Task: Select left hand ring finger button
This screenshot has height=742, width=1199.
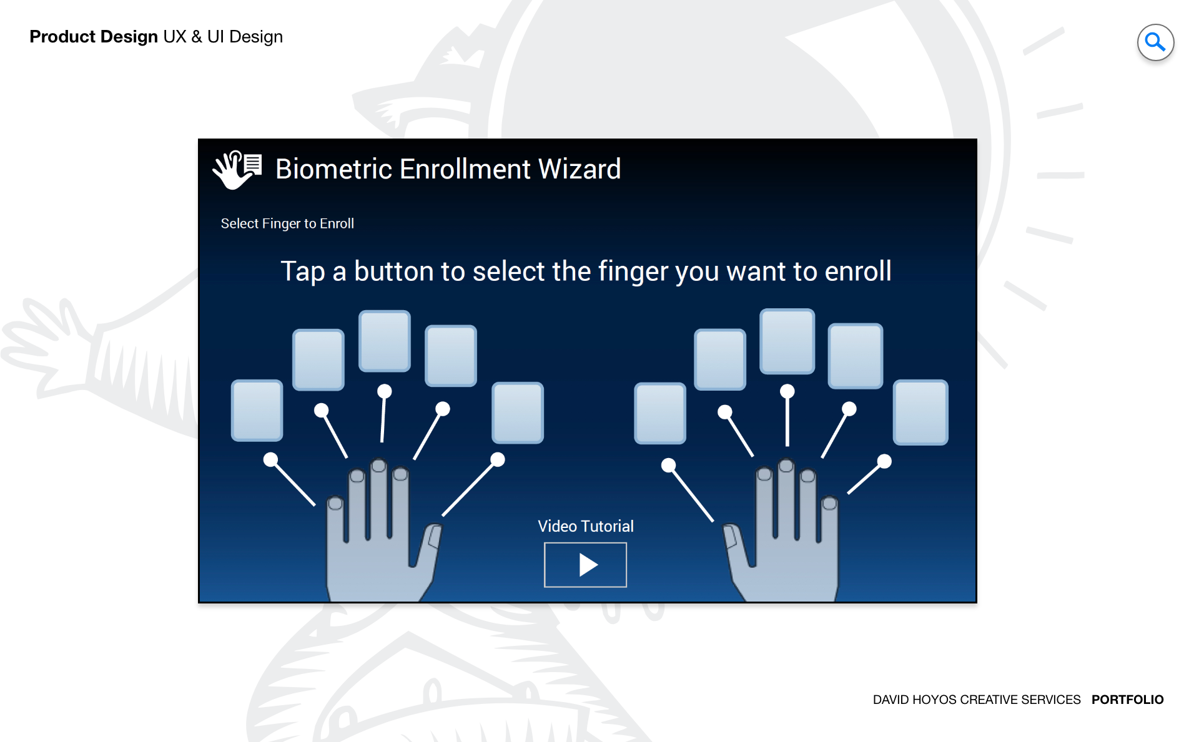Action: (318, 360)
